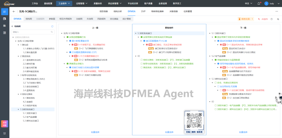
Task: Check 发射井接口 - 电气连接器 [P] item
Action: click(216, 105)
